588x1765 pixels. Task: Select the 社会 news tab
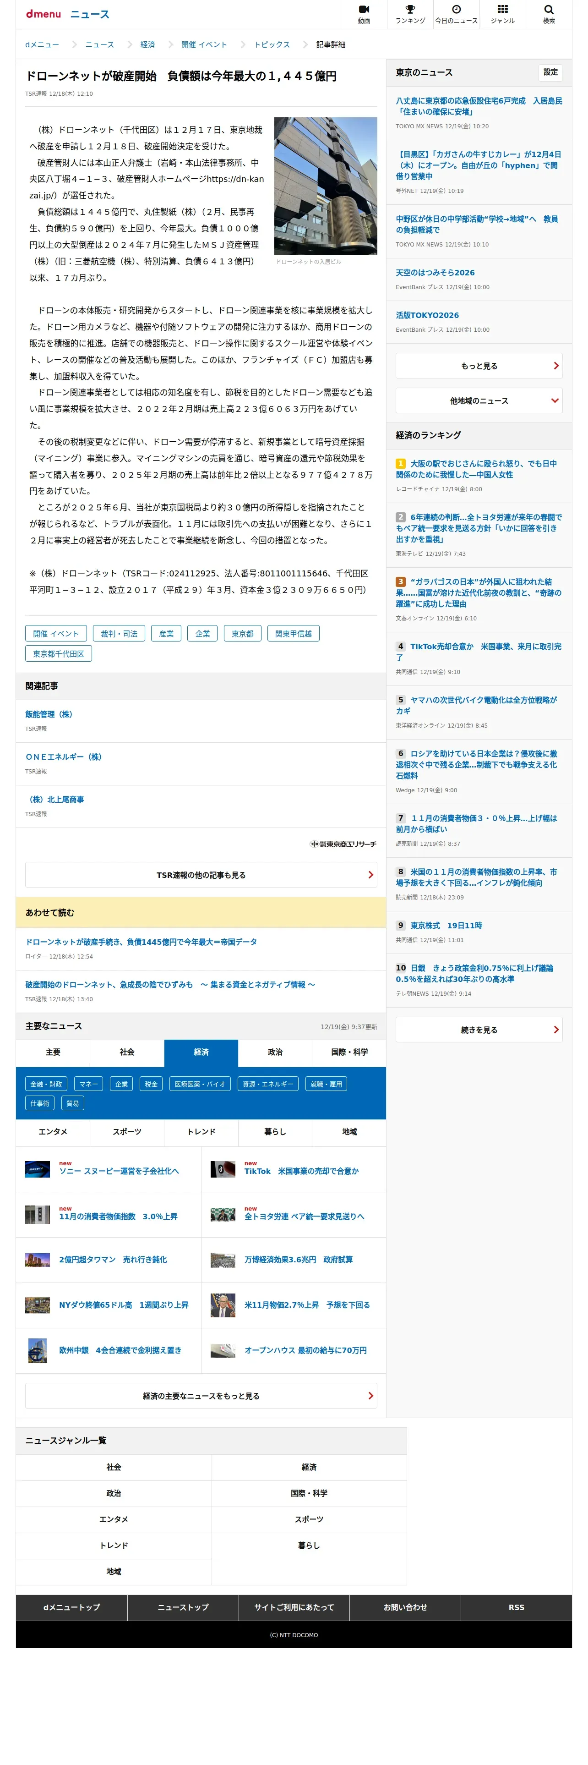[x=127, y=1052]
